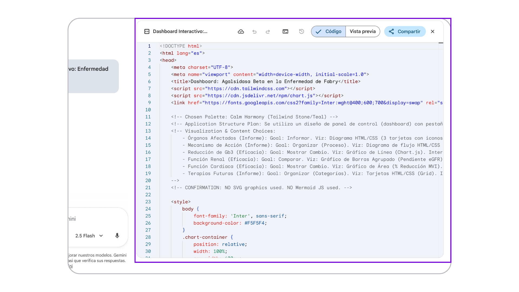Click the redo arrow icon
519x292 pixels.
268,32
